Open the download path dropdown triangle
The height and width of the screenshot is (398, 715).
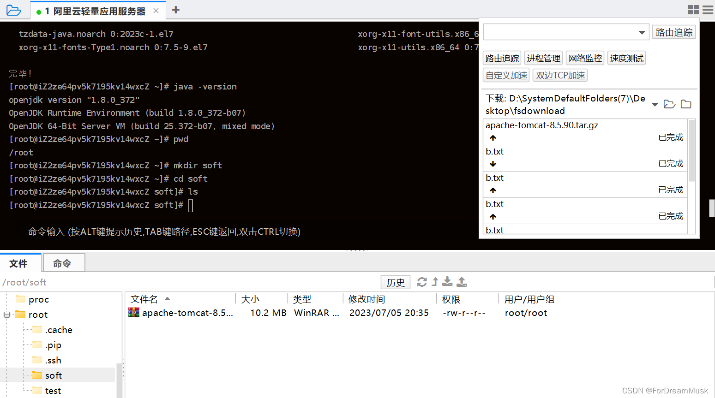(655, 104)
